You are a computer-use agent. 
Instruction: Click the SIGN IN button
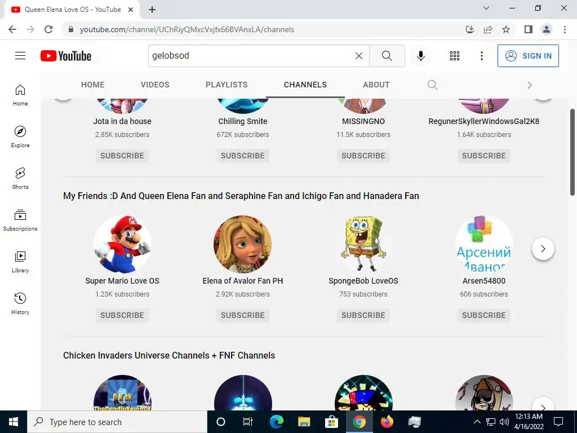528,56
